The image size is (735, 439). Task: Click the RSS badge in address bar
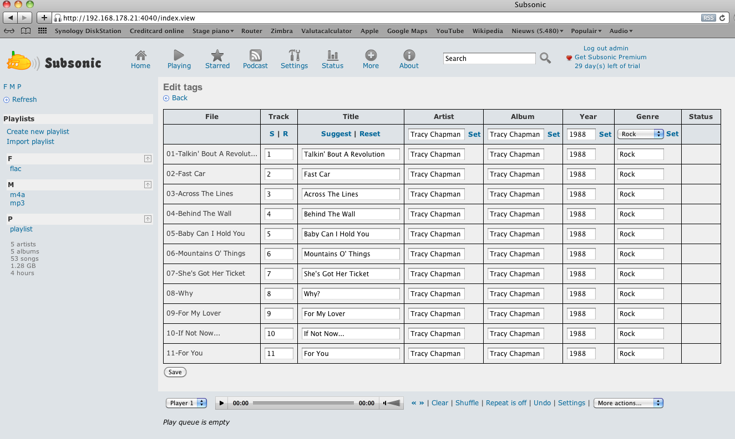point(708,18)
